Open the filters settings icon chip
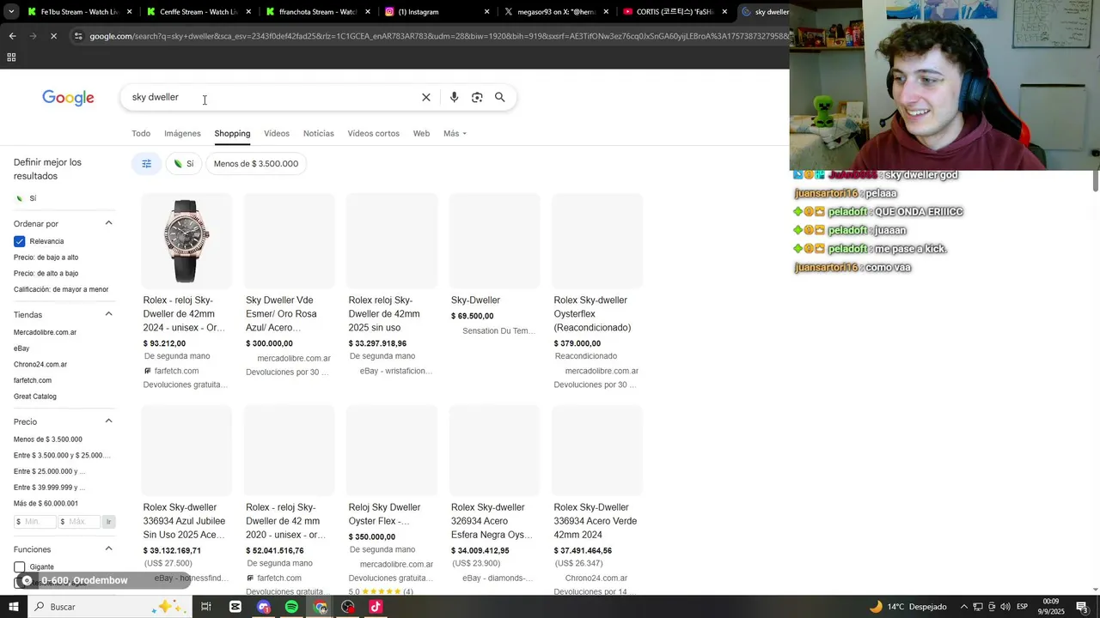 pos(146,164)
